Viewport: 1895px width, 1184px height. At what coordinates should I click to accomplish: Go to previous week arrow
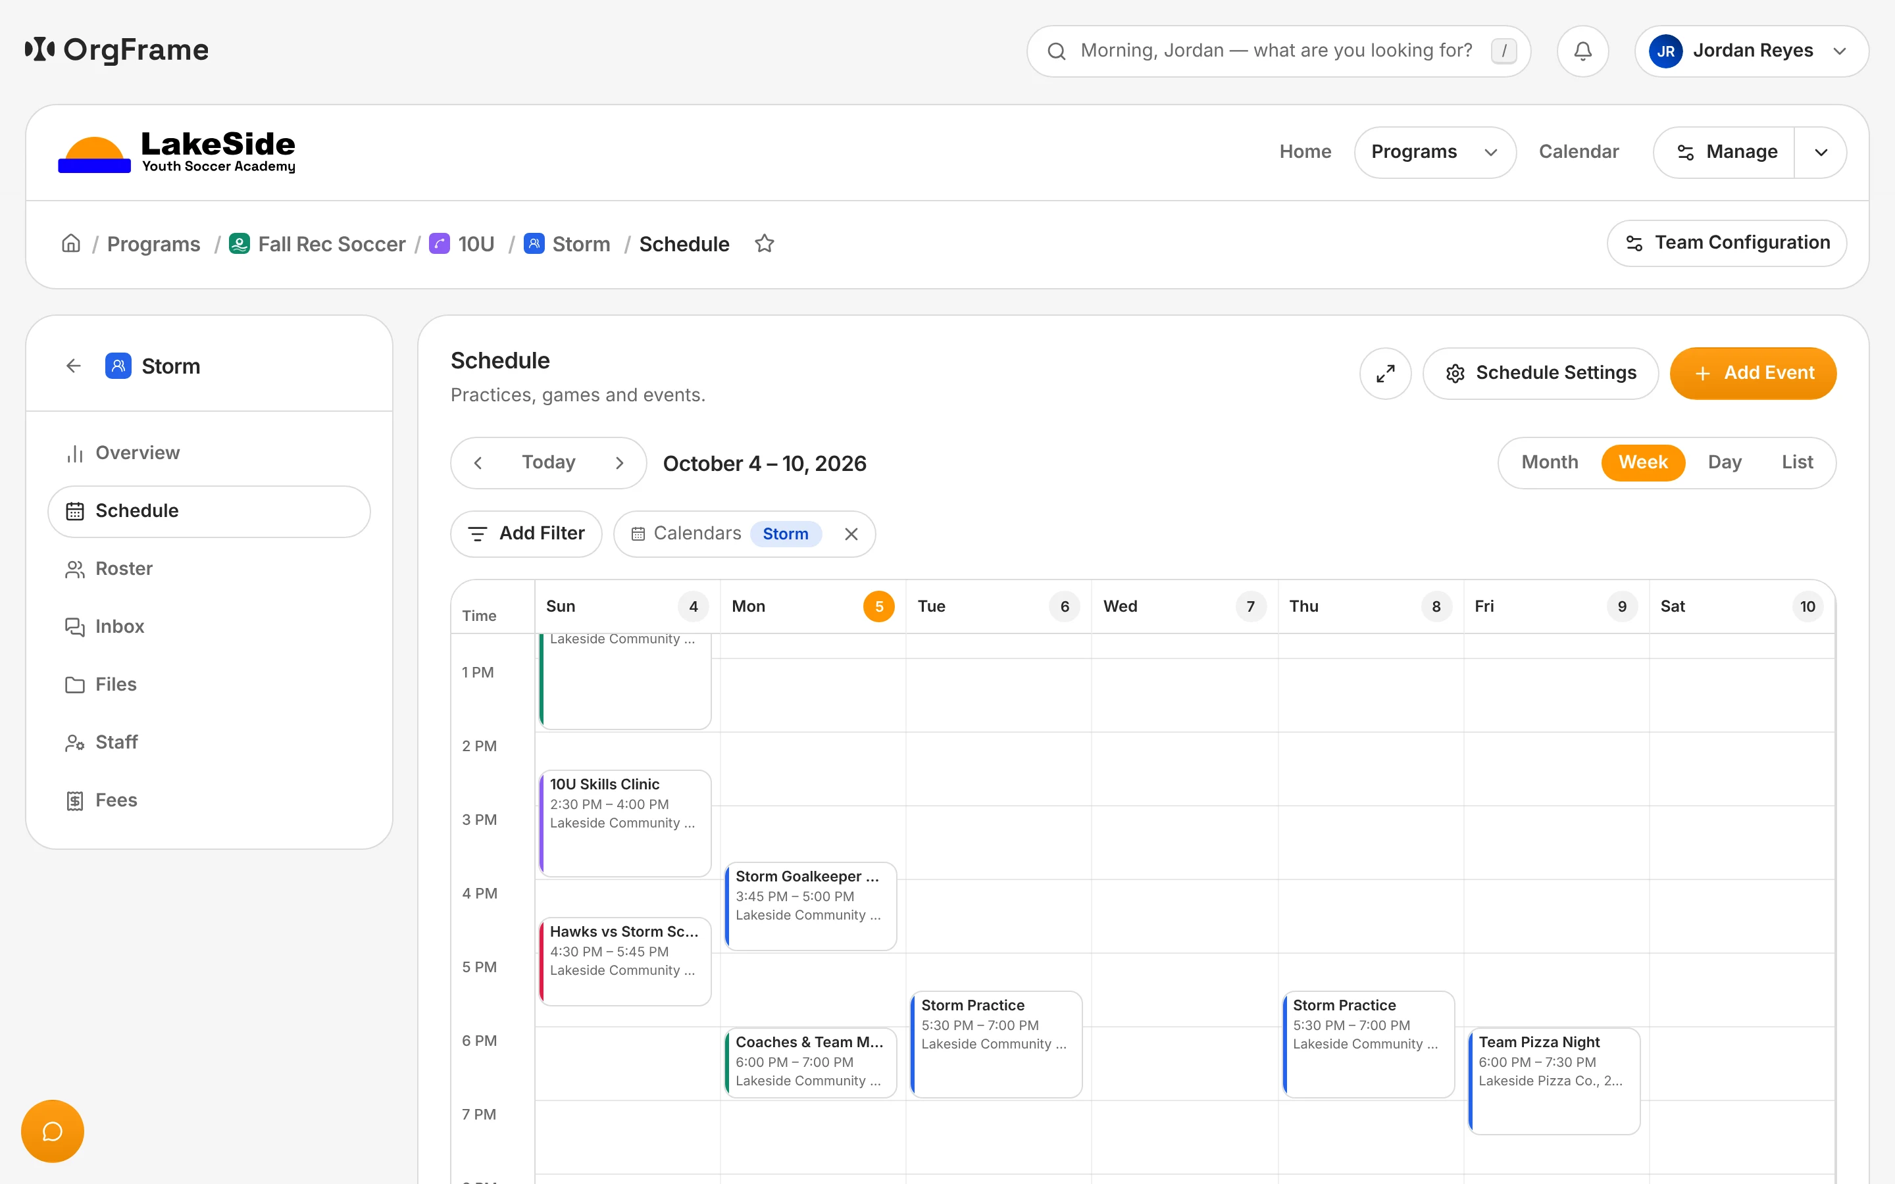(x=478, y=463)
